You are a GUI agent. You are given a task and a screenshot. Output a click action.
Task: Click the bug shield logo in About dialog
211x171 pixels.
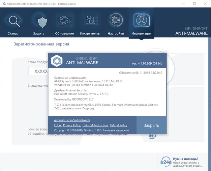pyautogui.click(x=57, y=61)
